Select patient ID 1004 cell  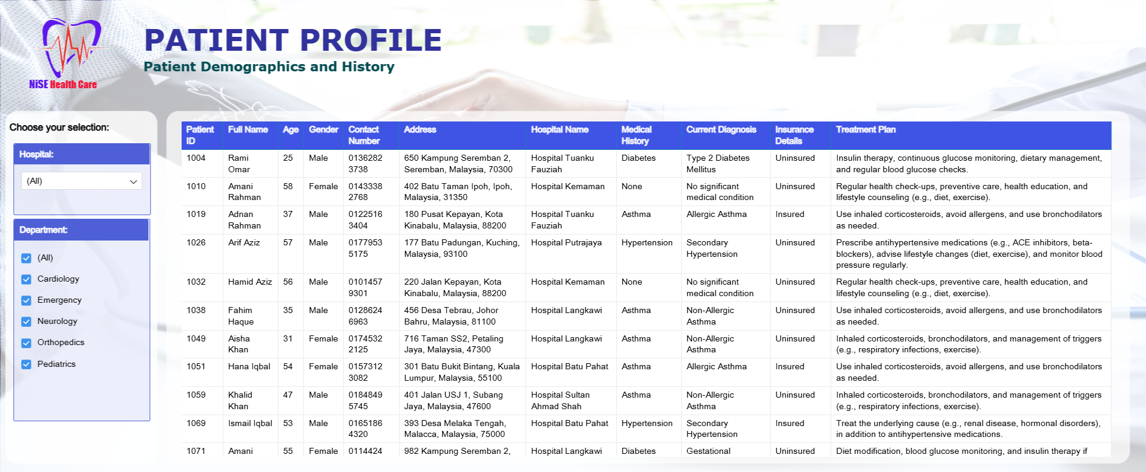point(196,158)
